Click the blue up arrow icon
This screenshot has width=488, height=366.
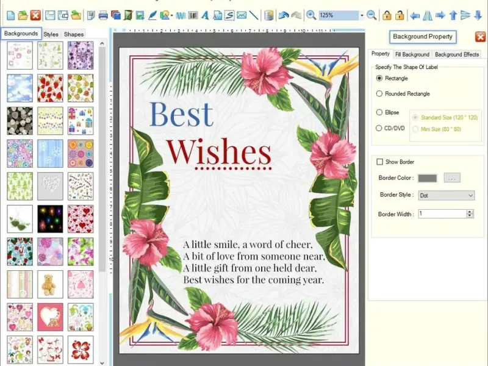pos(453,15)
